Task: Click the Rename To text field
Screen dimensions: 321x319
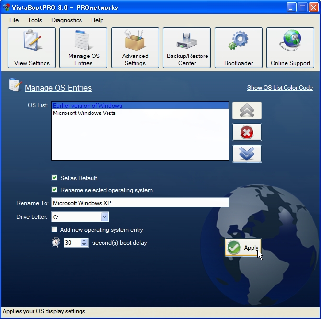Action: (x=140, y=203)
